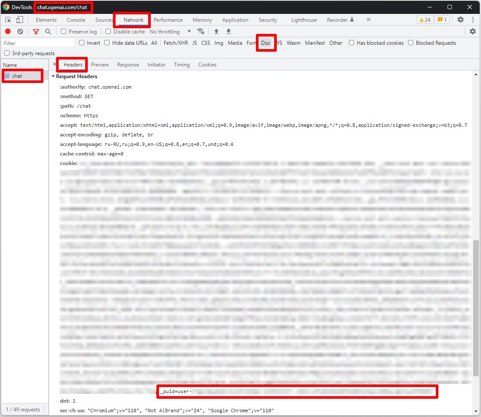
Task: Open the Cookies detail tab
Action: pyautogui.click(x=207, y=65)
